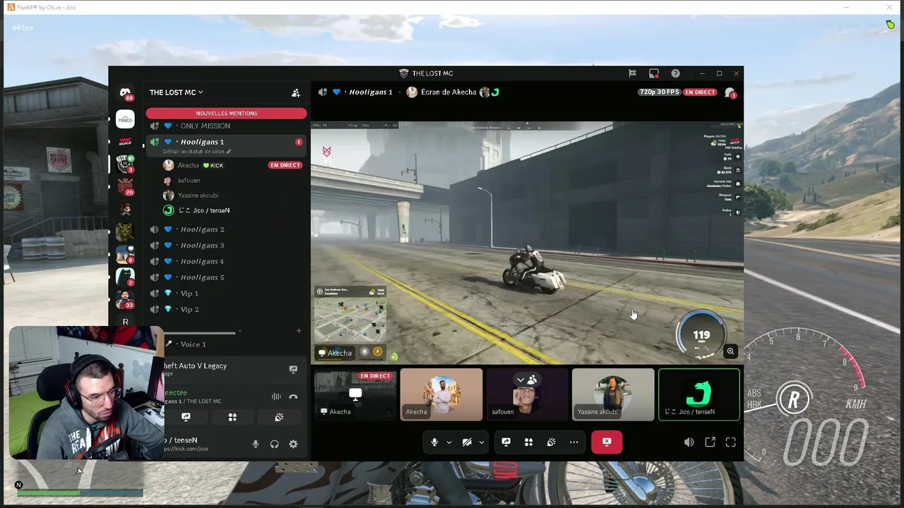
Task: Open soundboard from call controls bar
Action: click(x=551, y=442)
